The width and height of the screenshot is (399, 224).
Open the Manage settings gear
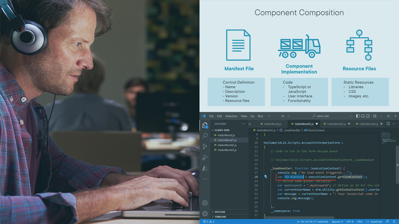(x=205, y=213)
